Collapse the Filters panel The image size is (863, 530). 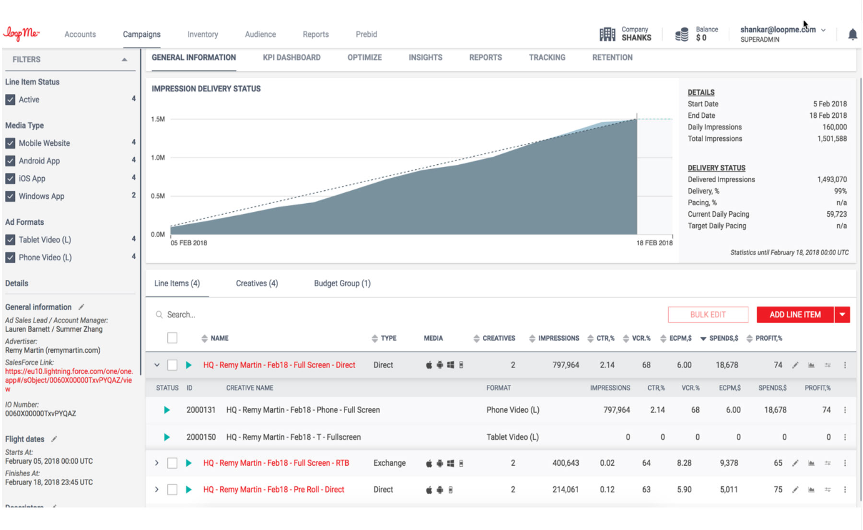[x=124, y=60]
